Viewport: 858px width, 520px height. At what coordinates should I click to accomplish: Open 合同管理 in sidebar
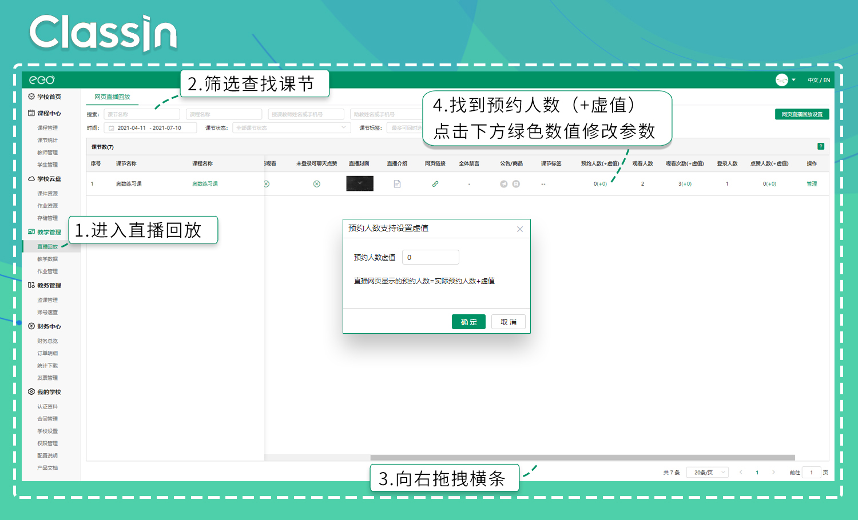click(x=47, y=419)
